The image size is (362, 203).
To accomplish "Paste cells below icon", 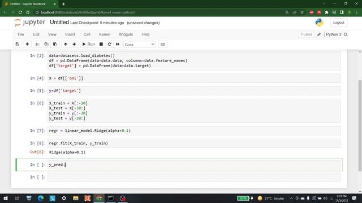I will [55, 44].
